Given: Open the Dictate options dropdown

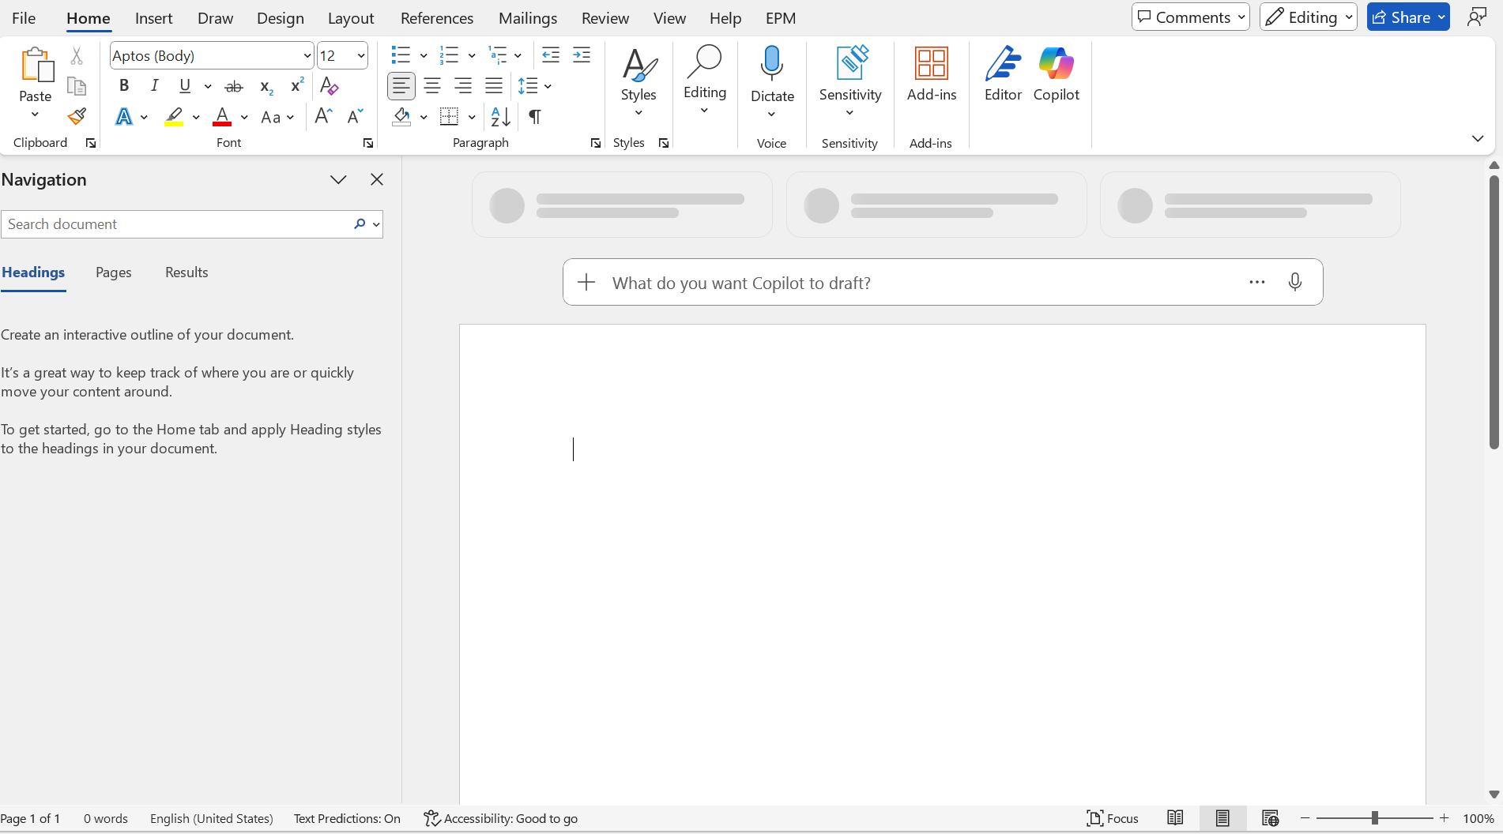Looking at the screenshot, I should coord(771,115).
